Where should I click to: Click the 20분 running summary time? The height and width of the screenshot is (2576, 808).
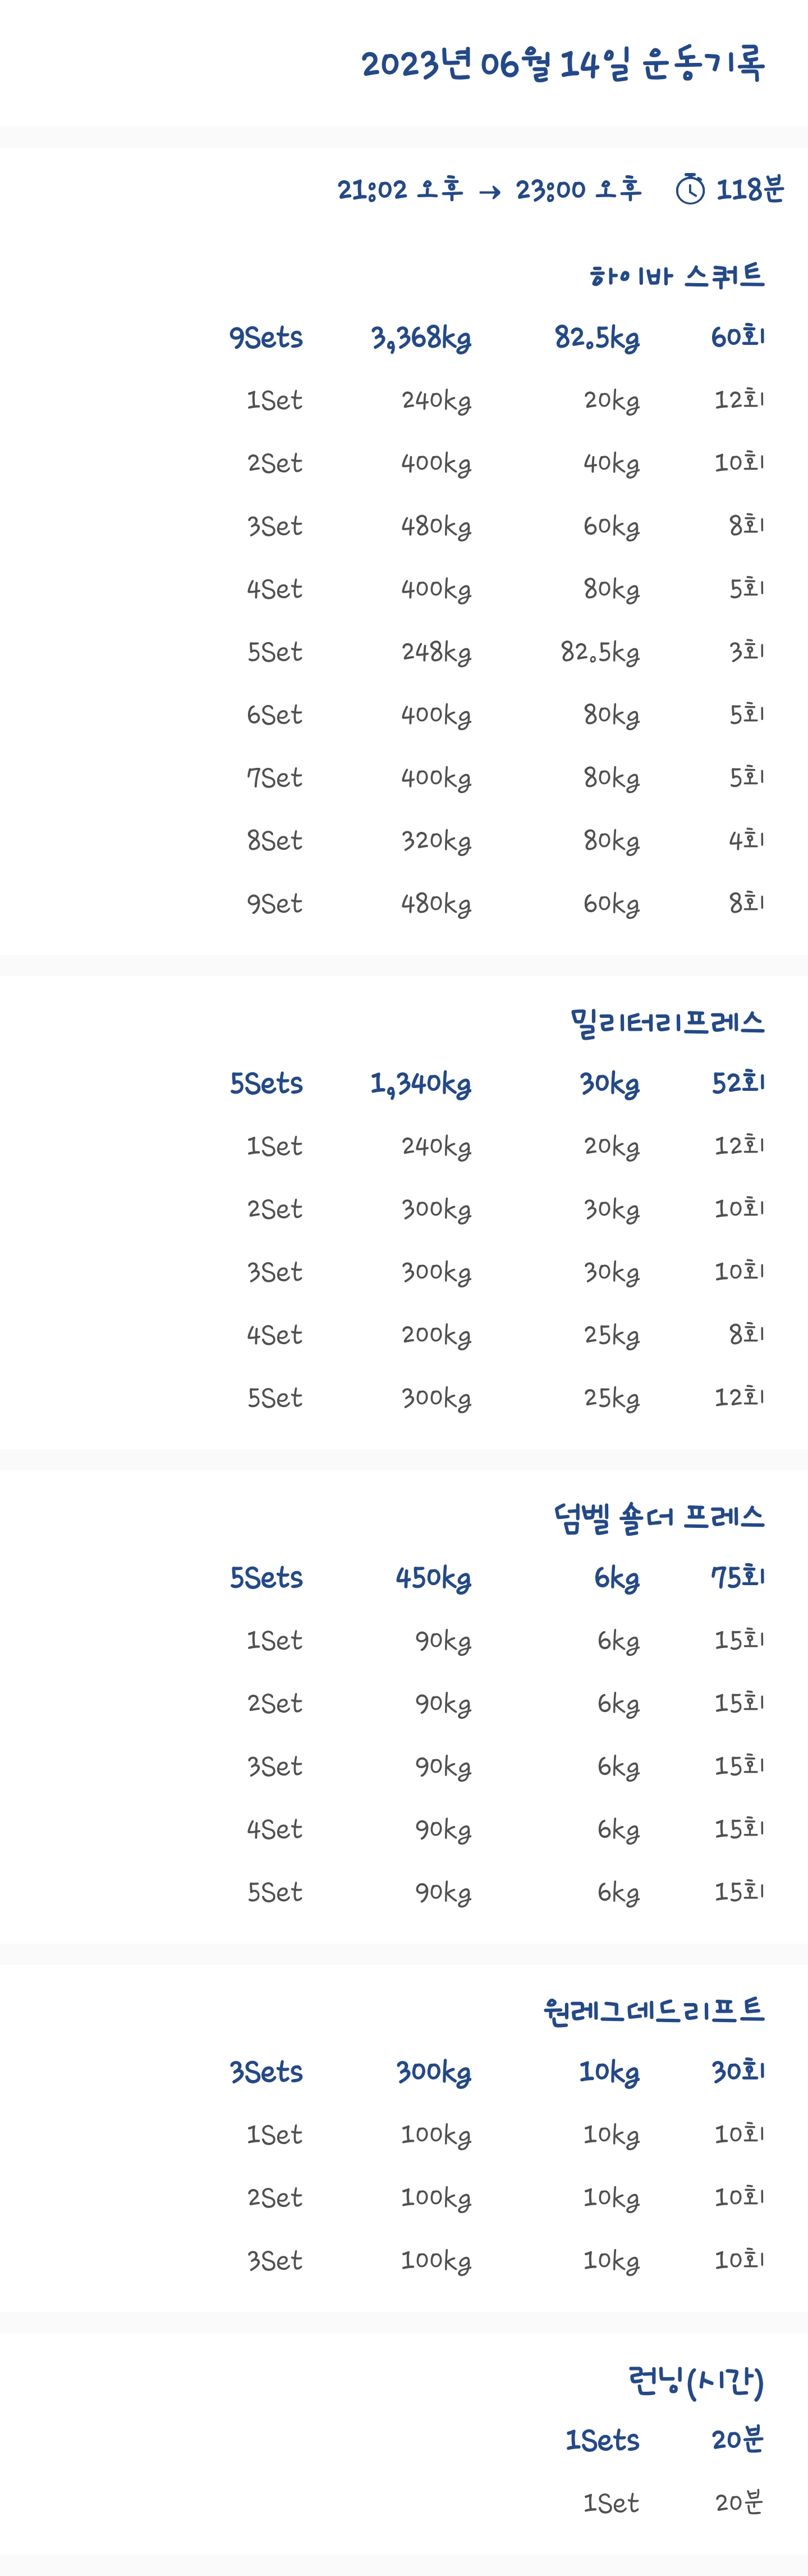point(737,2440)
